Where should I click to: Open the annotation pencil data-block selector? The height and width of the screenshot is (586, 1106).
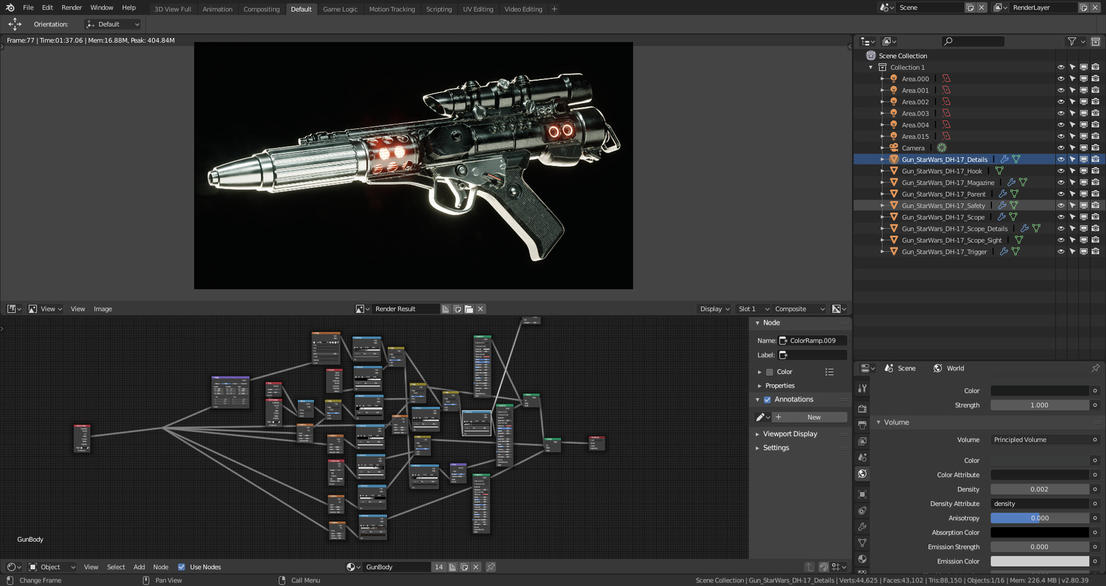click(763, 417)
